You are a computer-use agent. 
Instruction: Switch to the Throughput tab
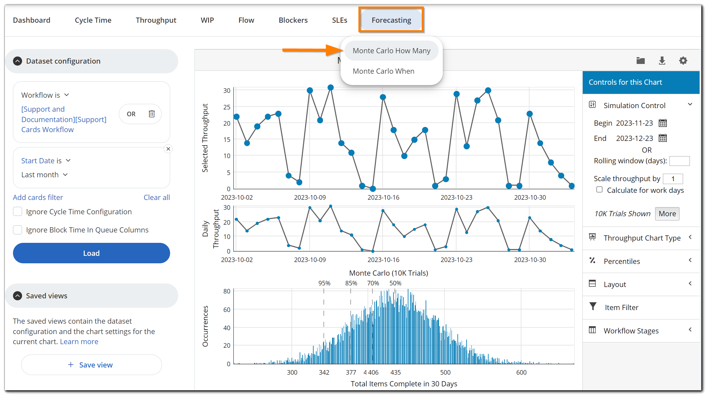point(156,20)
